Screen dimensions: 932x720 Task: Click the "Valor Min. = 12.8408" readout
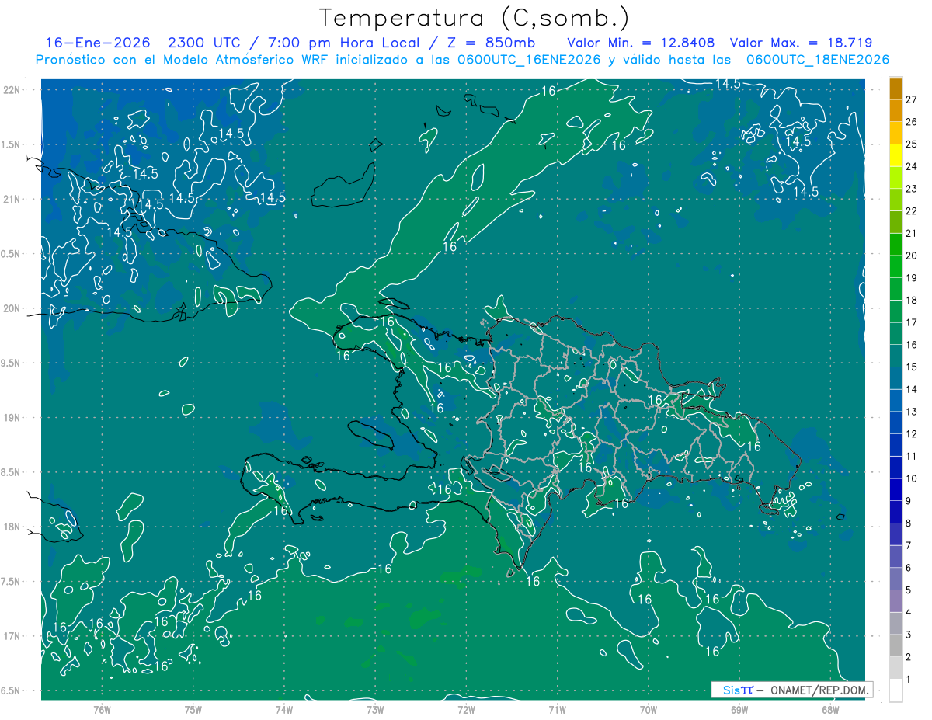[641, 43]
